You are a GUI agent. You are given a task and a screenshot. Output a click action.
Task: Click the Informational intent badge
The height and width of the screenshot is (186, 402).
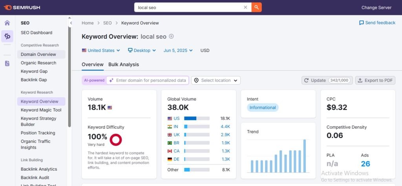click(x=263, y=108)
